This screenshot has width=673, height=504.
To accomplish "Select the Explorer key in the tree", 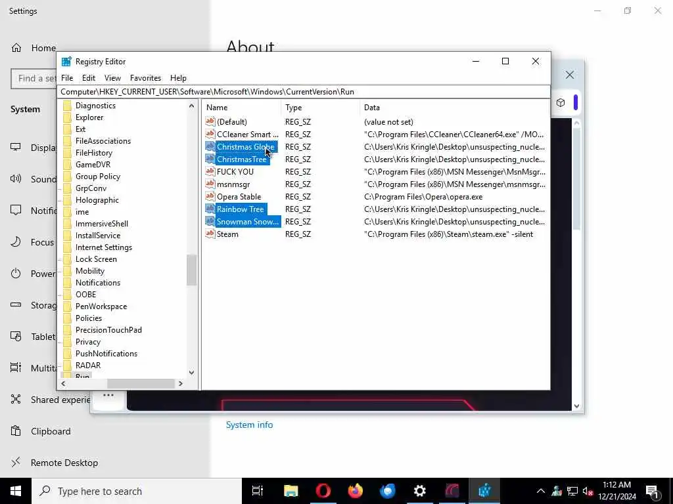I will (89, 117).
